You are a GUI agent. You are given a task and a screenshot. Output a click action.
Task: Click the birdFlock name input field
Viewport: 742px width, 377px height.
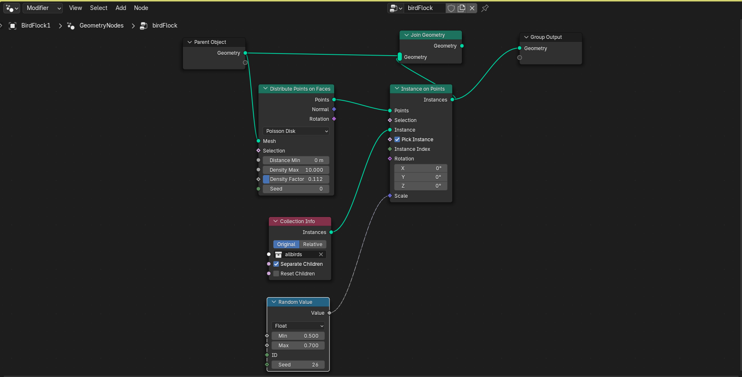pos(424,8)
